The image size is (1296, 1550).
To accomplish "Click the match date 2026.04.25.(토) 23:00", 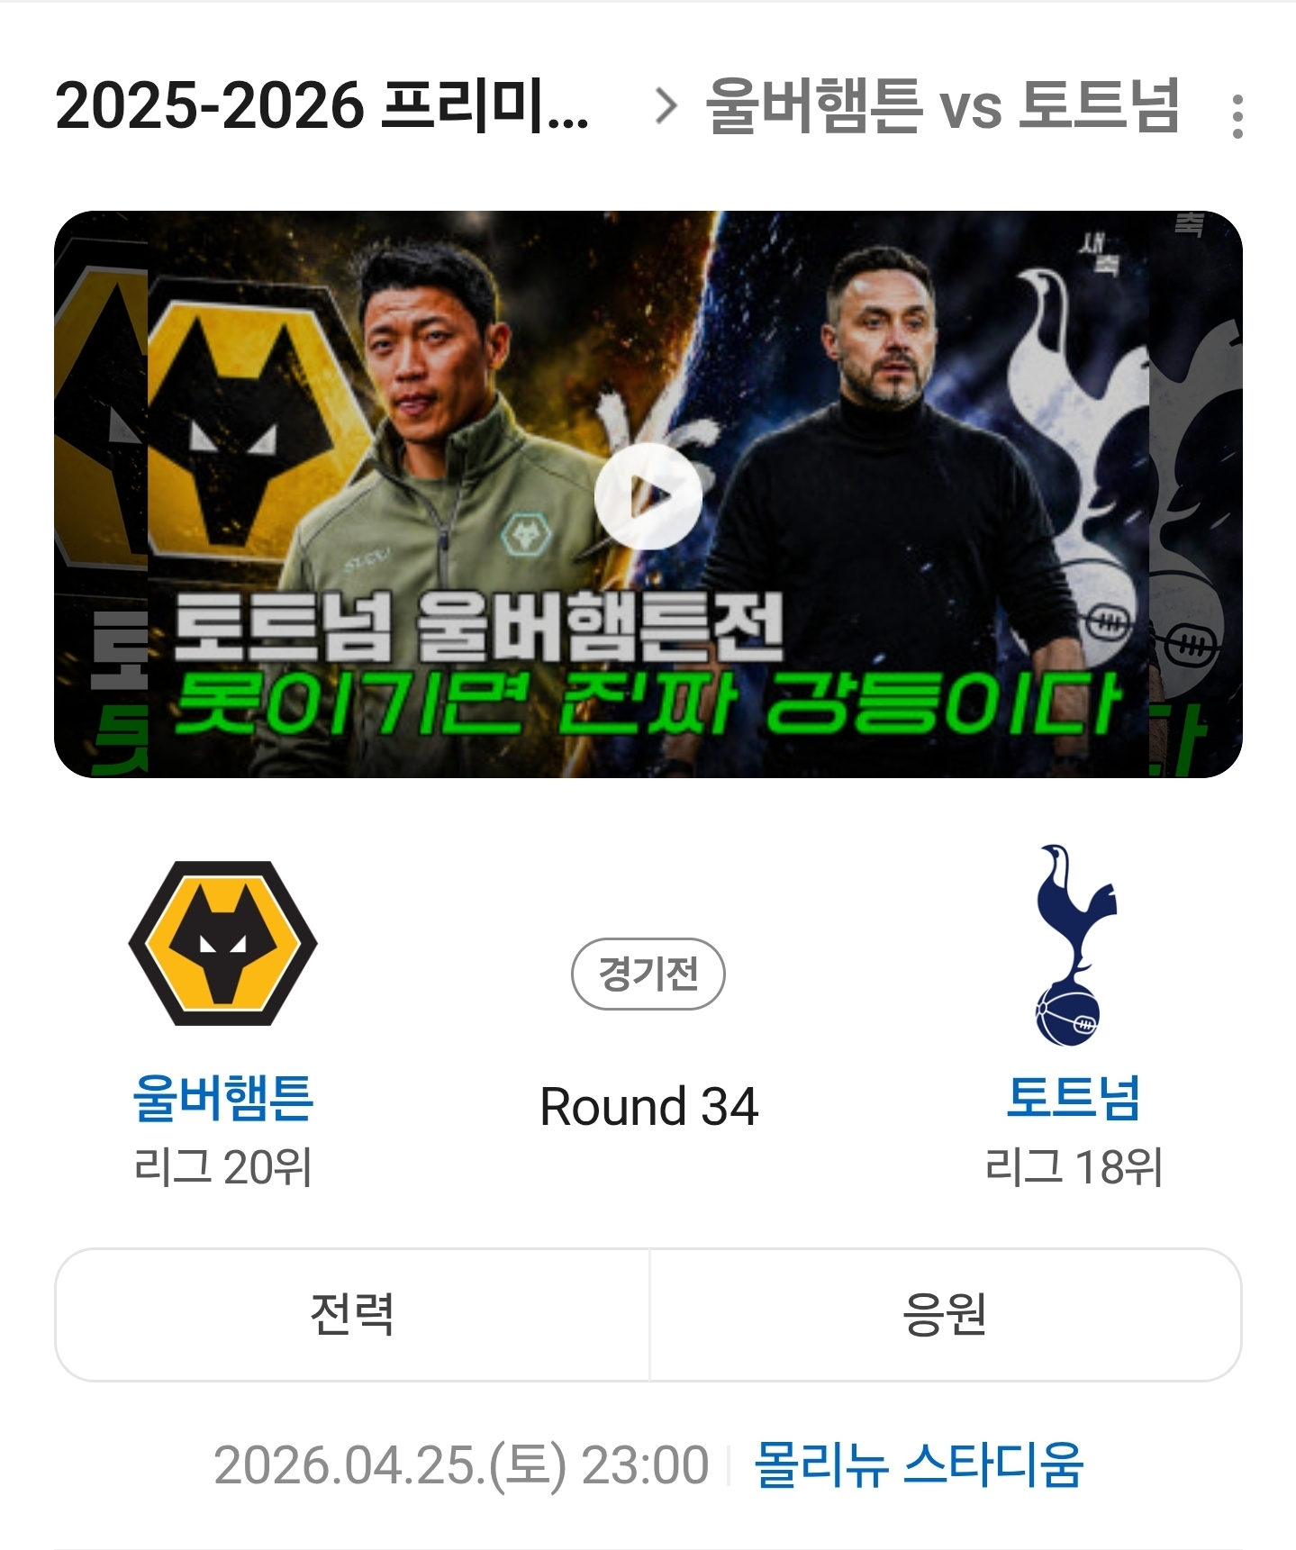I will pos(461,1464).
